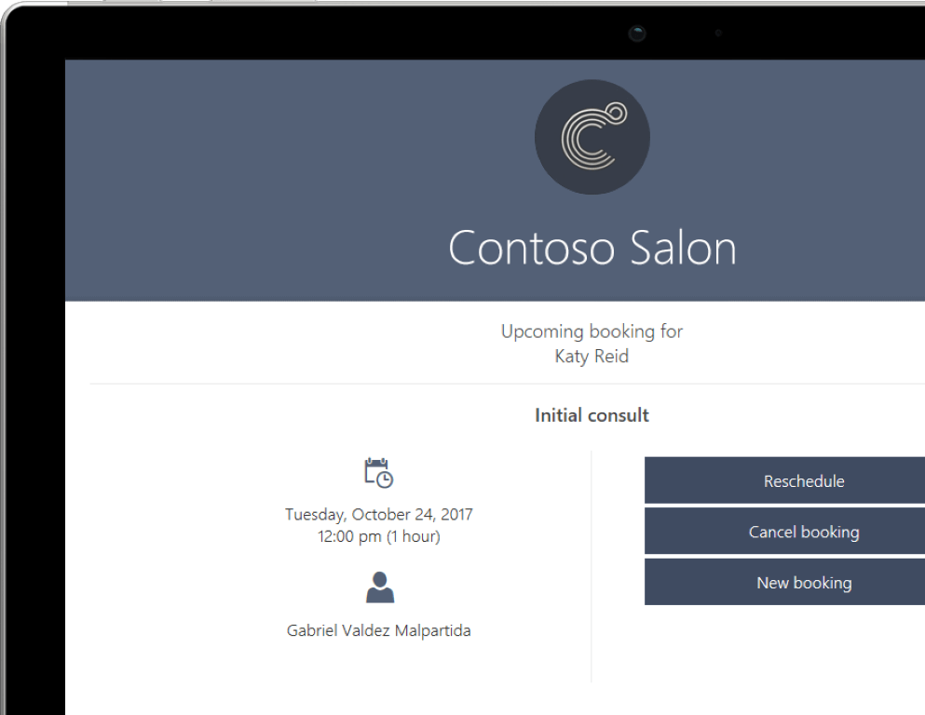Click the "Upcoming booking for" label

[592, 331]
